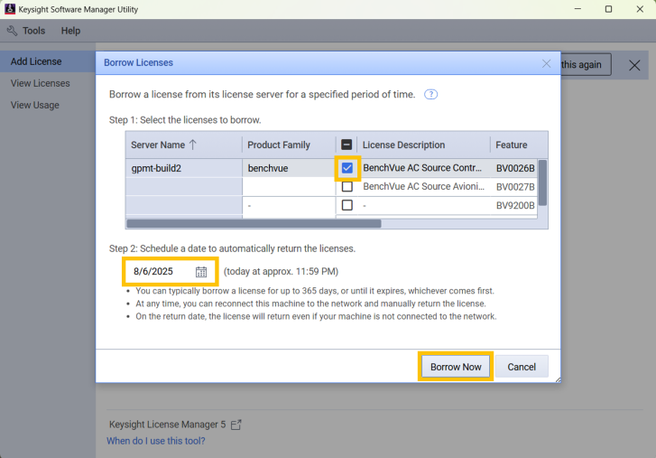Click the wrench Tools icon
Image resolution: width=656 pixels, height=458 pixels.
click(x=12, y=31)
